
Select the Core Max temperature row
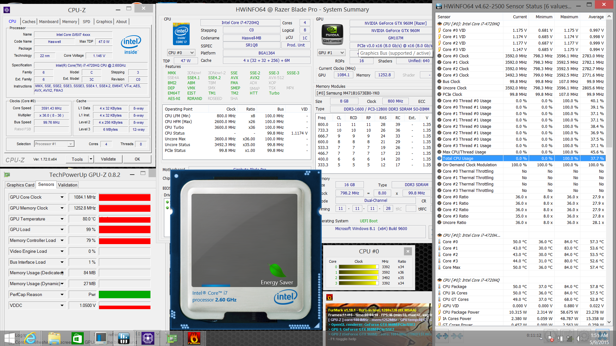tap(521, 267)
